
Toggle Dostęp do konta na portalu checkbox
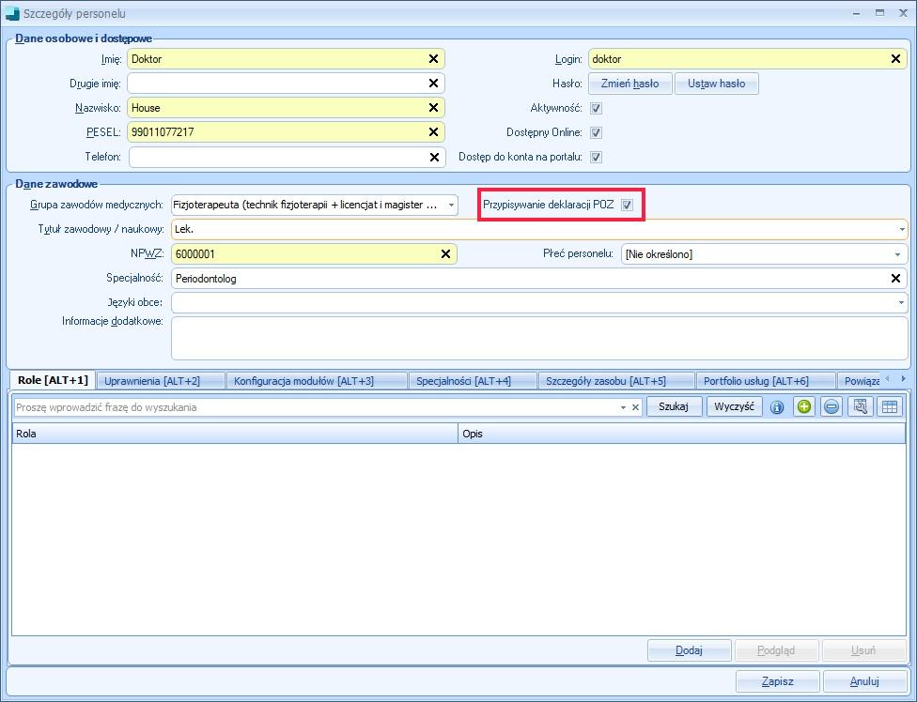click(x=596, y=157)
